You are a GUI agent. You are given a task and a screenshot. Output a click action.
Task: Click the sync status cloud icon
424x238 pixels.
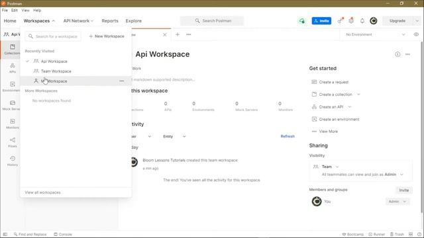[x=302, y=20]
